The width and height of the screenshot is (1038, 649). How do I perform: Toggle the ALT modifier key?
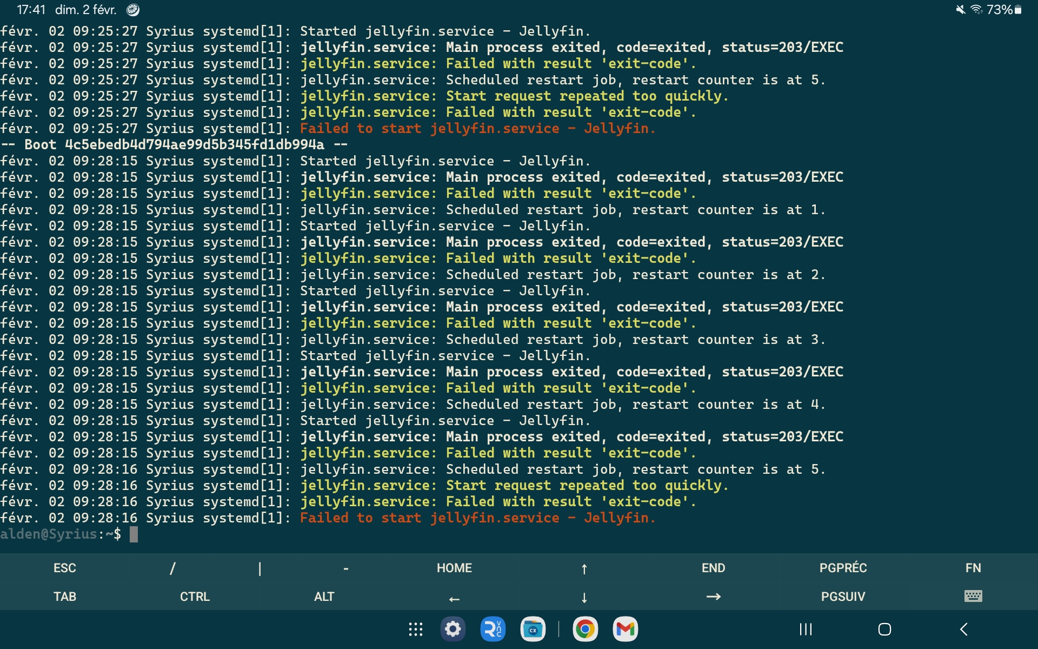[324, 597]
